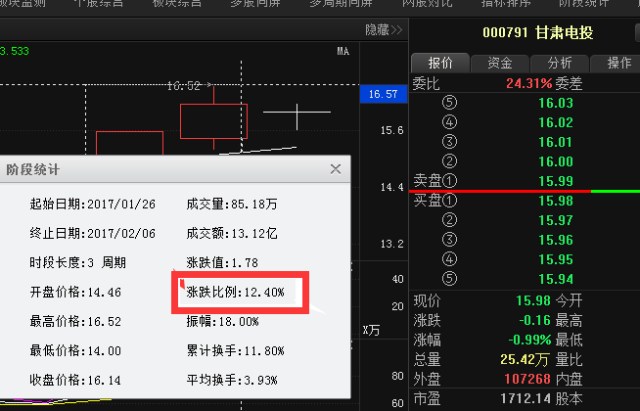Click the 阶段统计 dialog title bar
This screenshot has width=640, height=411.
point(175,169)
